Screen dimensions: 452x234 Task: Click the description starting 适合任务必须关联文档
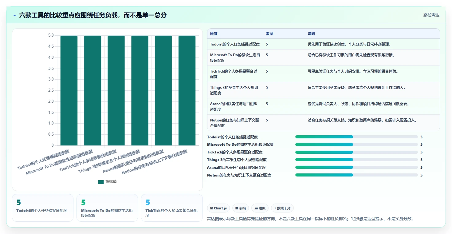[x=362, y=120]
